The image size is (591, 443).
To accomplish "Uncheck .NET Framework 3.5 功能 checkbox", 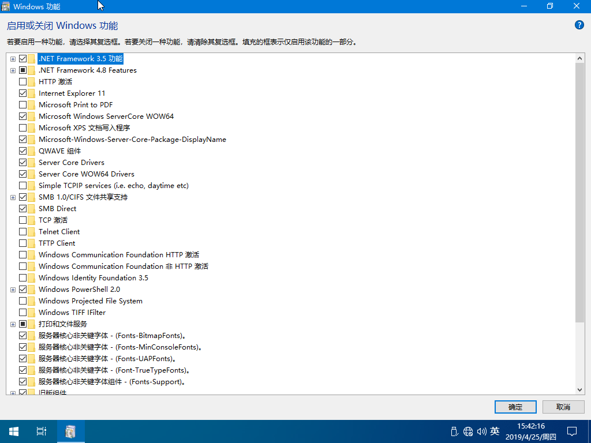I will (23, 59).
